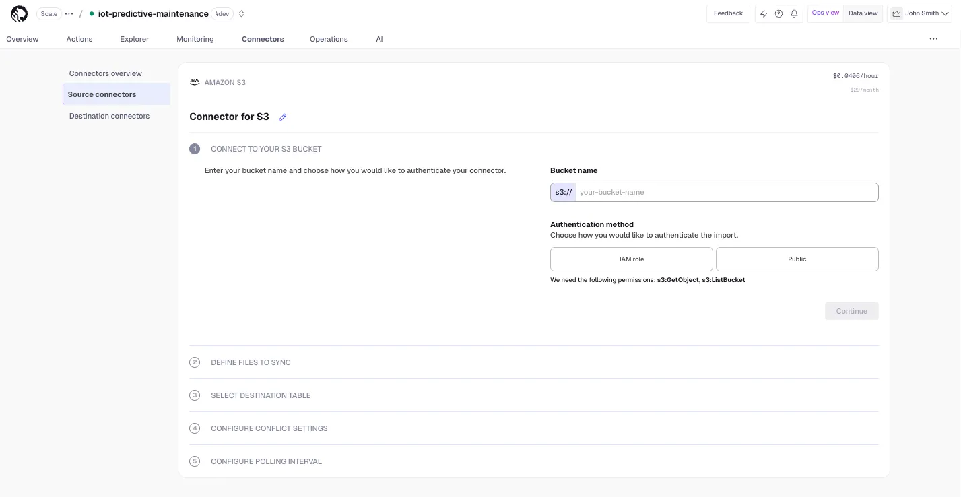
Task: Click step 1 number badge
Action: (x=195, y=149)
